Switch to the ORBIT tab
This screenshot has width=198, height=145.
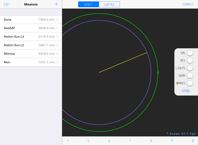[88, 4]
